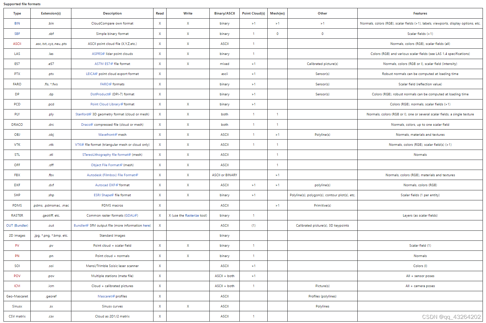Select 'Layers (as scalar fields)' feature text
Image resolution: width=486 pixels, height=323 pixels.
[x=420, y=216]
